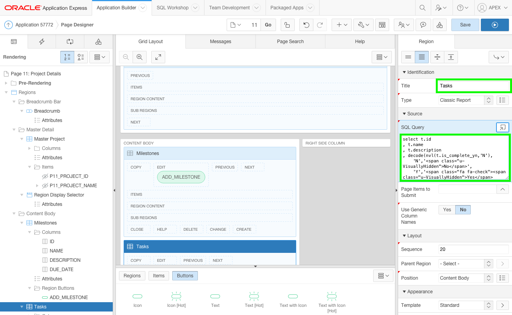This screenshot has width=512, height=315.
Task: Expand the grid layout to full view
Action: click(158, 57)
